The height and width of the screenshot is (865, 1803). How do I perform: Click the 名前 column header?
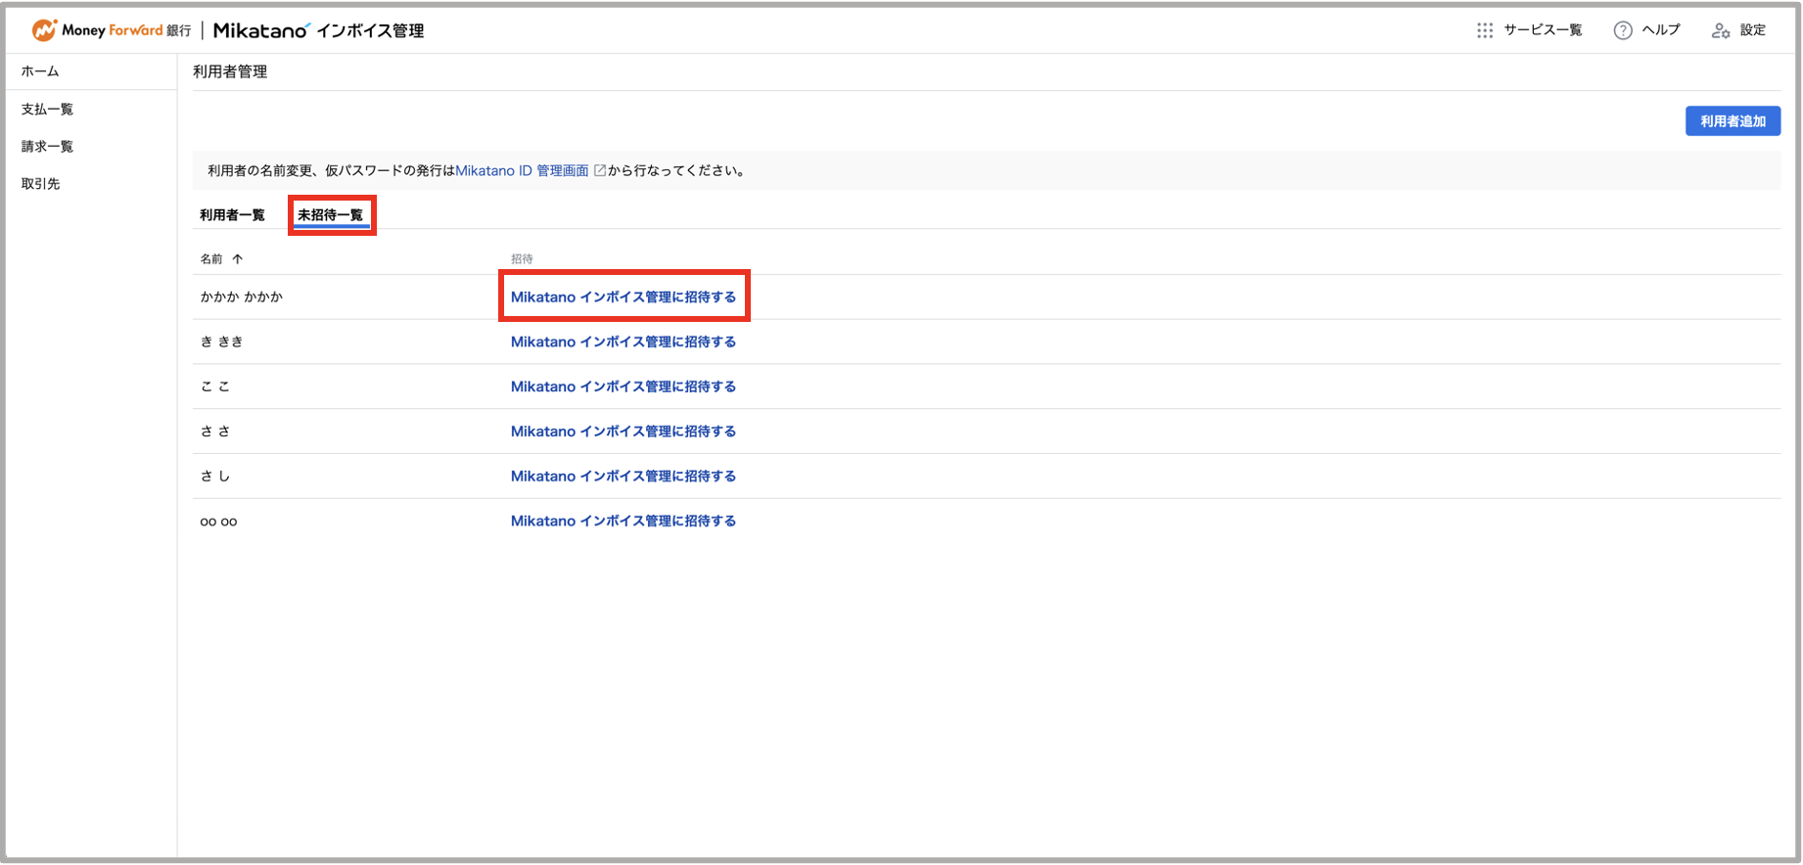(211, 259)
